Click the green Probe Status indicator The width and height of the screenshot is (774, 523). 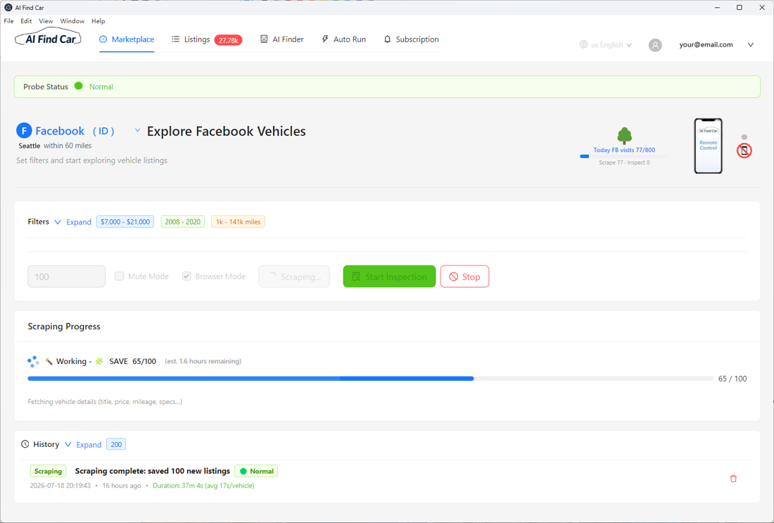pos(79,86)
